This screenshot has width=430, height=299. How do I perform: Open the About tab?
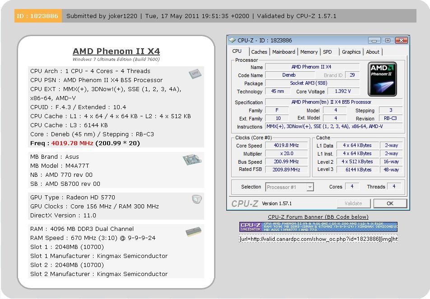coord(373,52)
